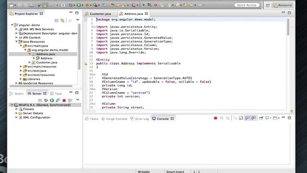Terminate the Console process red square
This screenshot has height=173, width=307.
tap(215, 118)
